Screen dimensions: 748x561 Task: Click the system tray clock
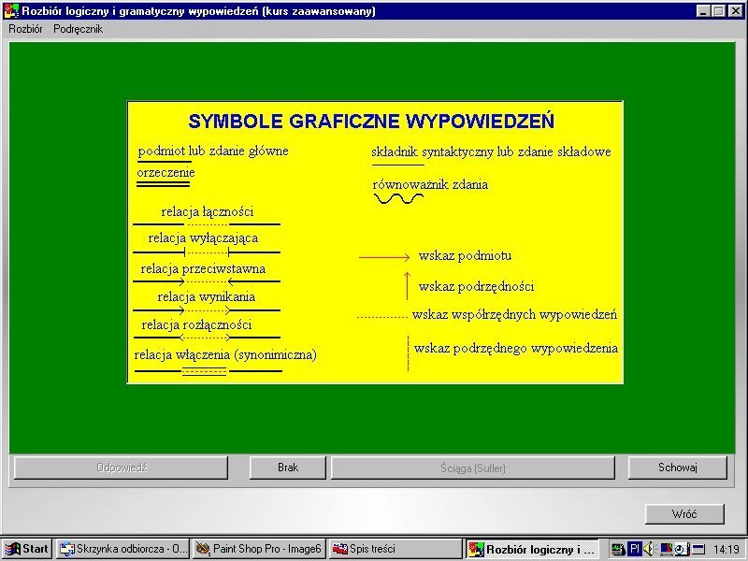(x=726, y=550)
